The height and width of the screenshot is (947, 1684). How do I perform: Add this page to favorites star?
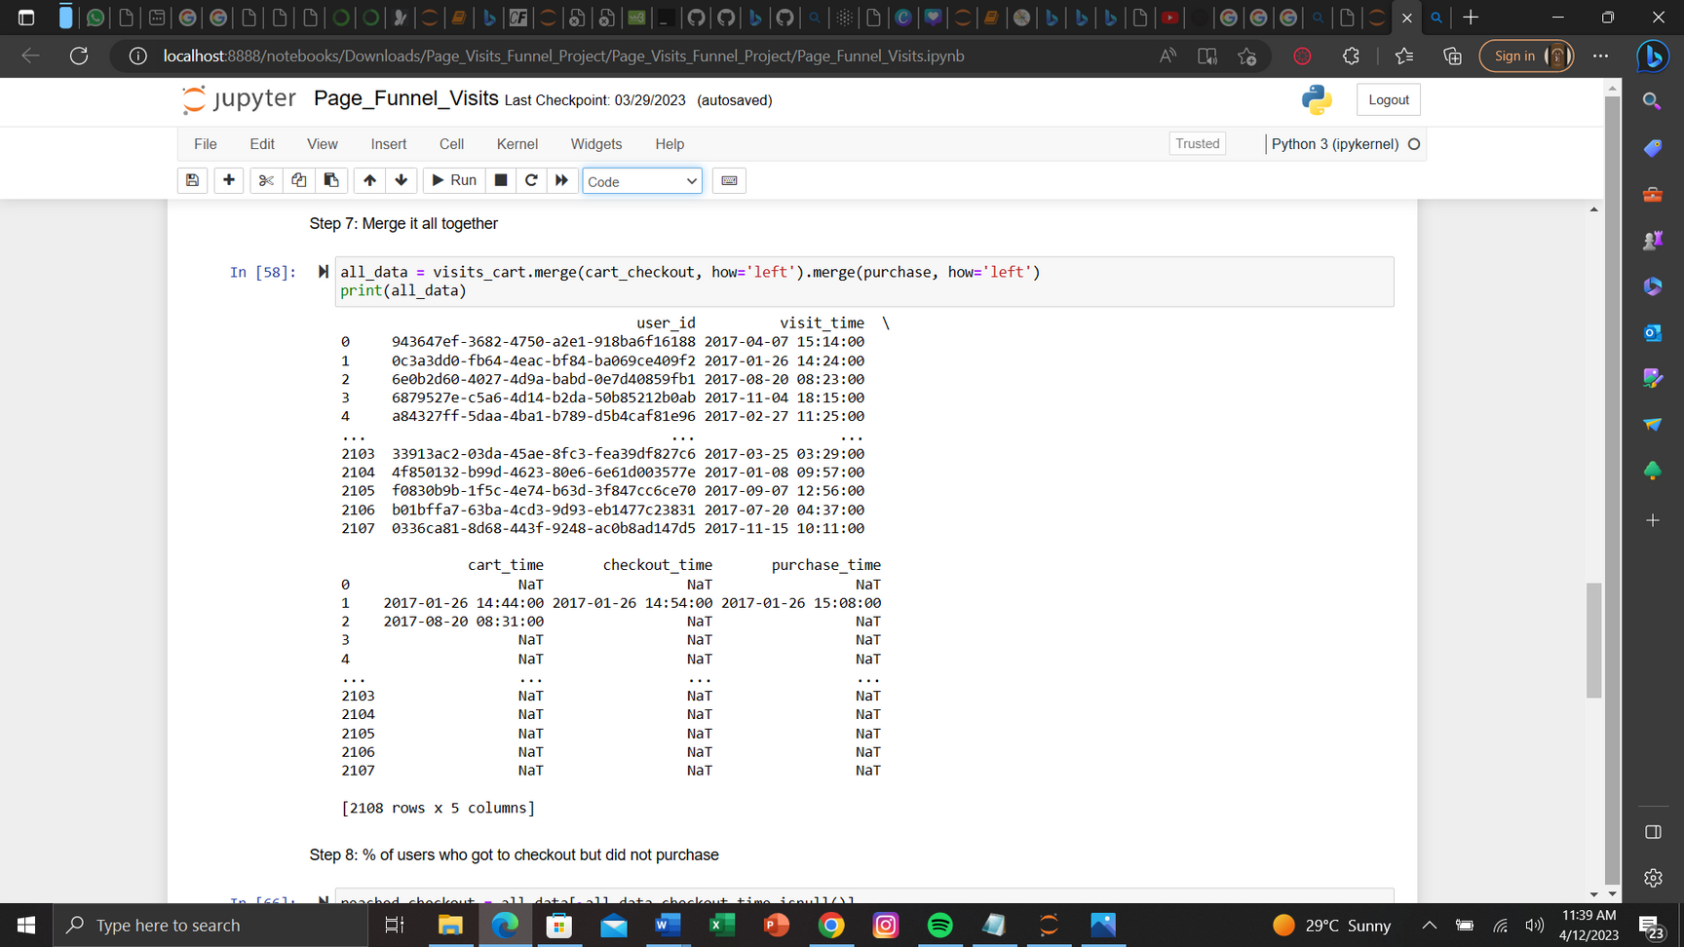(1246, 56)
